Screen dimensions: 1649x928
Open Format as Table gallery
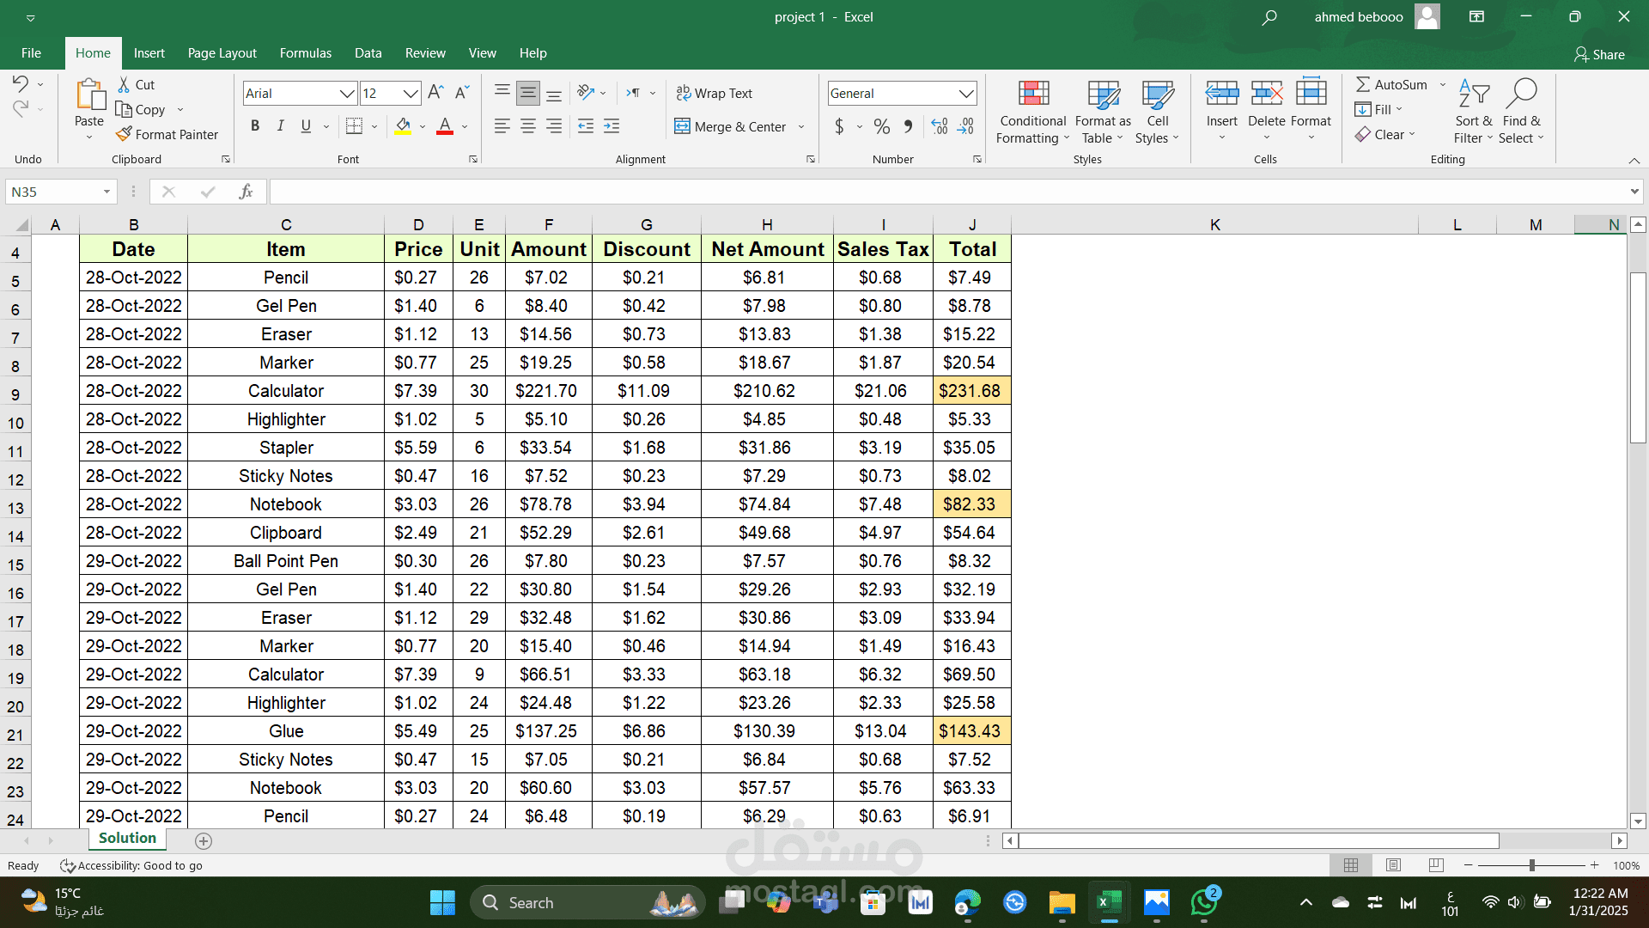coord(1103,113)
